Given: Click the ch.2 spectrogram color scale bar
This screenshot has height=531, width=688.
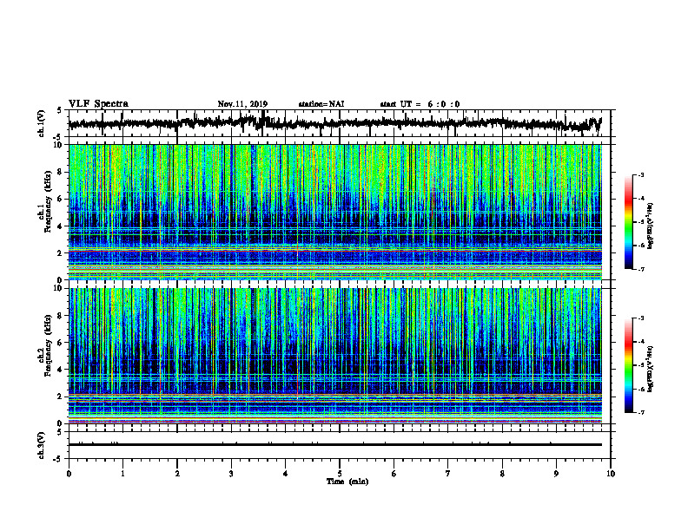Looking at the screenshot, I should click(628, 365).
